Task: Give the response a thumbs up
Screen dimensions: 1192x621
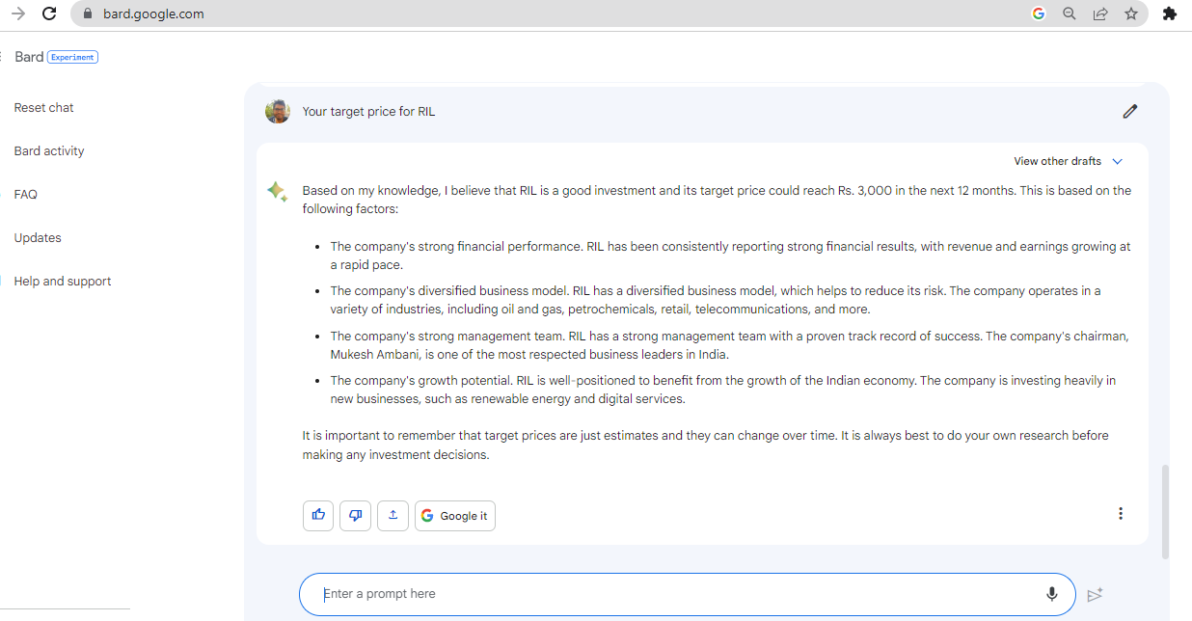Action: pos(318,516)
